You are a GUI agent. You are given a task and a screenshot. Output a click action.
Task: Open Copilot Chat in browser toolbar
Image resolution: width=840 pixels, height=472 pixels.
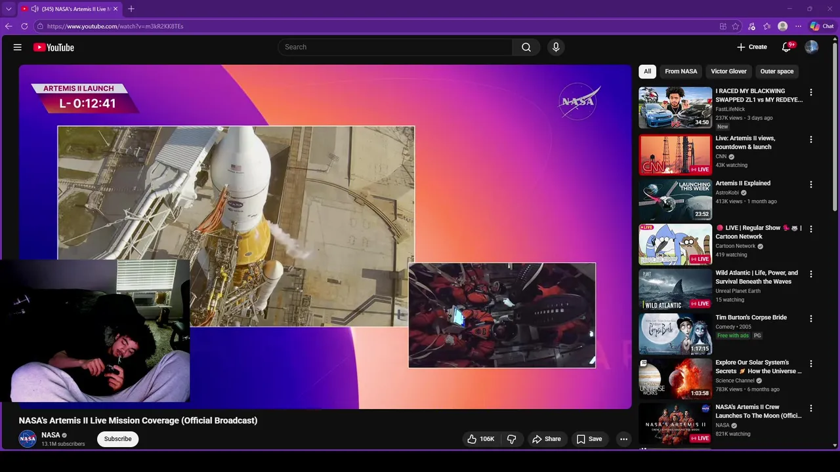pos(822,26)
